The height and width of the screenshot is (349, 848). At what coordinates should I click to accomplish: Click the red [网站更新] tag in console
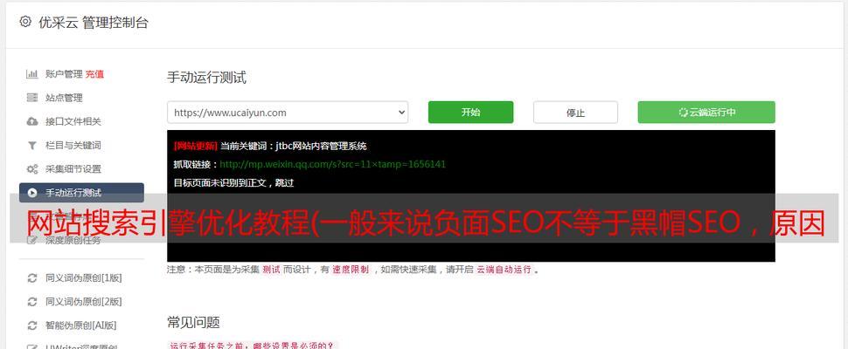195,147
